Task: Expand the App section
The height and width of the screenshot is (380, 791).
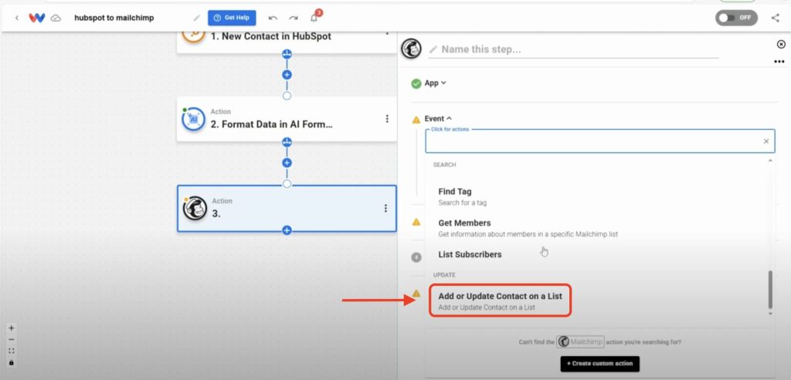Action: [x=436, y=83]
